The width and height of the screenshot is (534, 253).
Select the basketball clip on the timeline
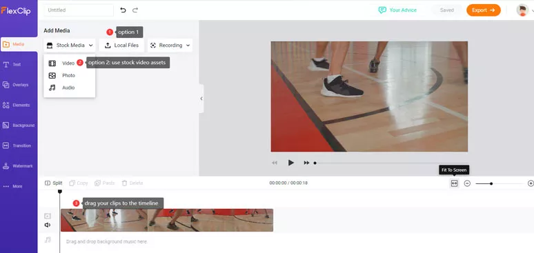click(x=167, y=221)
